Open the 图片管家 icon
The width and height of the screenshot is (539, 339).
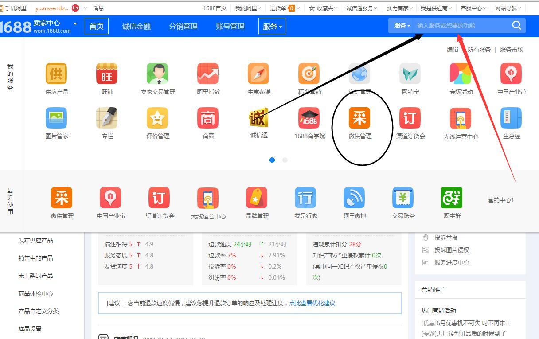(56, 118)
